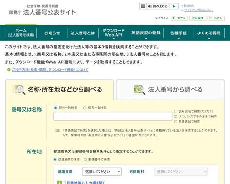Open the read-aloud menu hamburger icon
This screenshot has width=230, height=184.
[143, 6]
